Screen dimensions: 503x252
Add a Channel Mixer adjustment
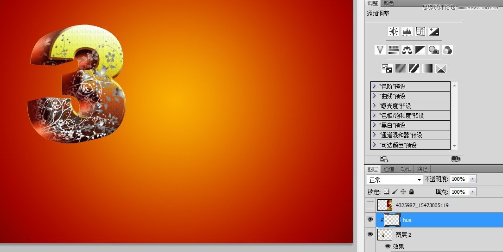pos(447,50)
